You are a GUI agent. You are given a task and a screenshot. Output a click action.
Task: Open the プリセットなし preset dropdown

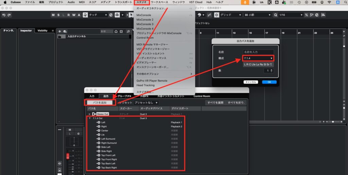tap(146, 102)
